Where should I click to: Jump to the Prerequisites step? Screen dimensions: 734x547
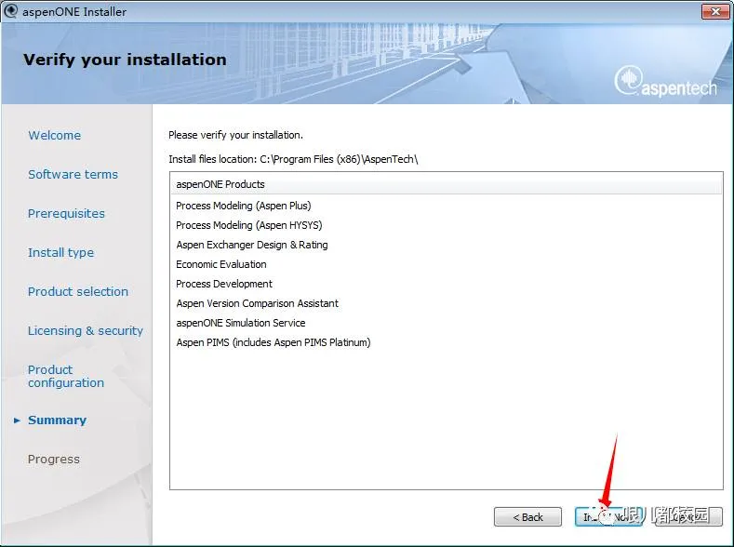(66, 213)
